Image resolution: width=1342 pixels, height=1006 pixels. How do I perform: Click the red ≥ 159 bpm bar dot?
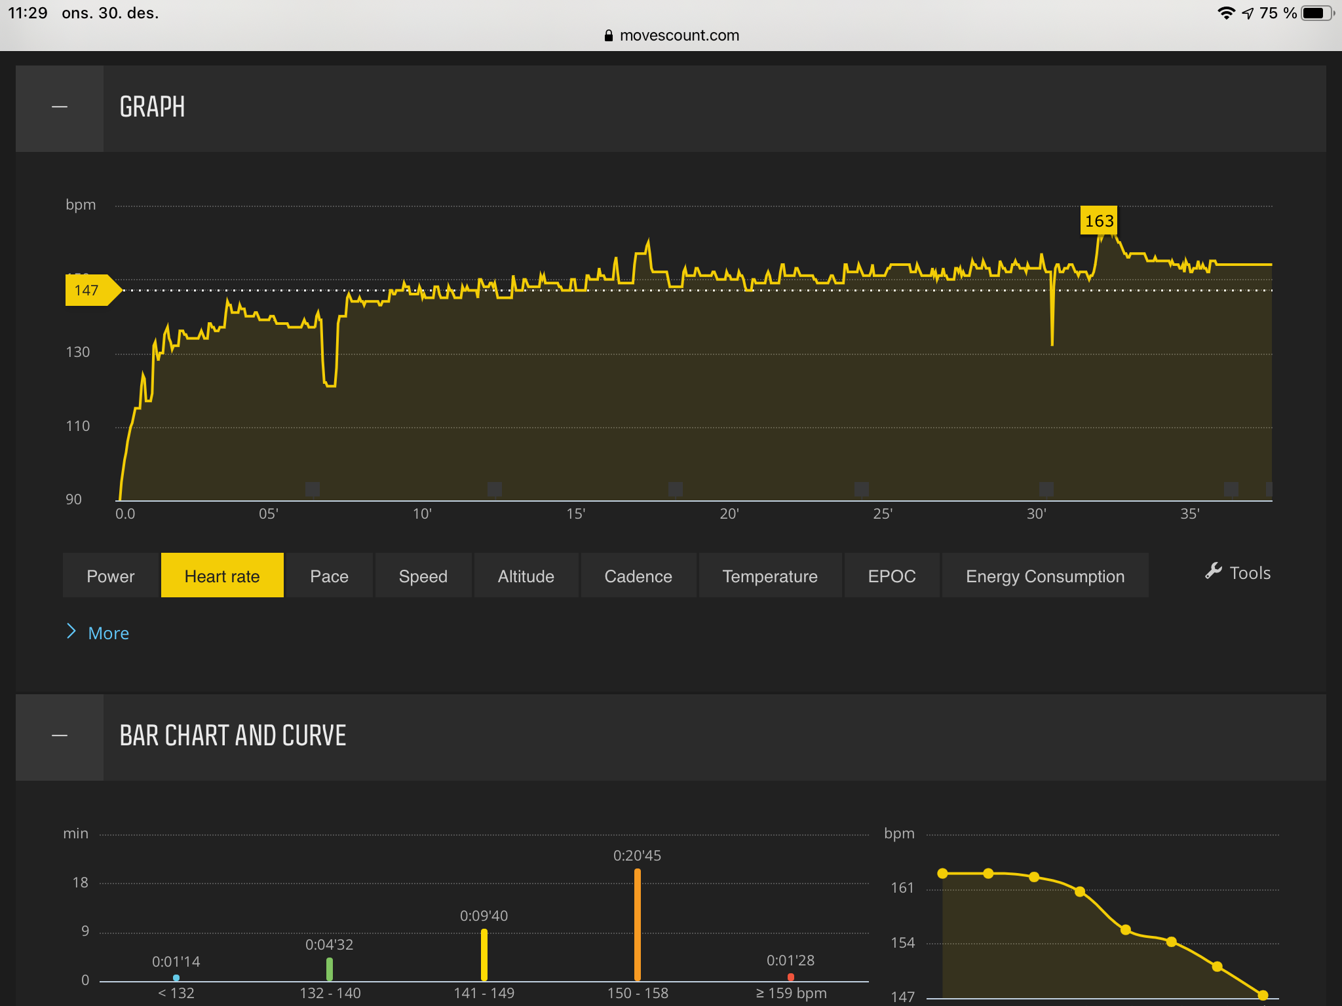tap(791, 977)
